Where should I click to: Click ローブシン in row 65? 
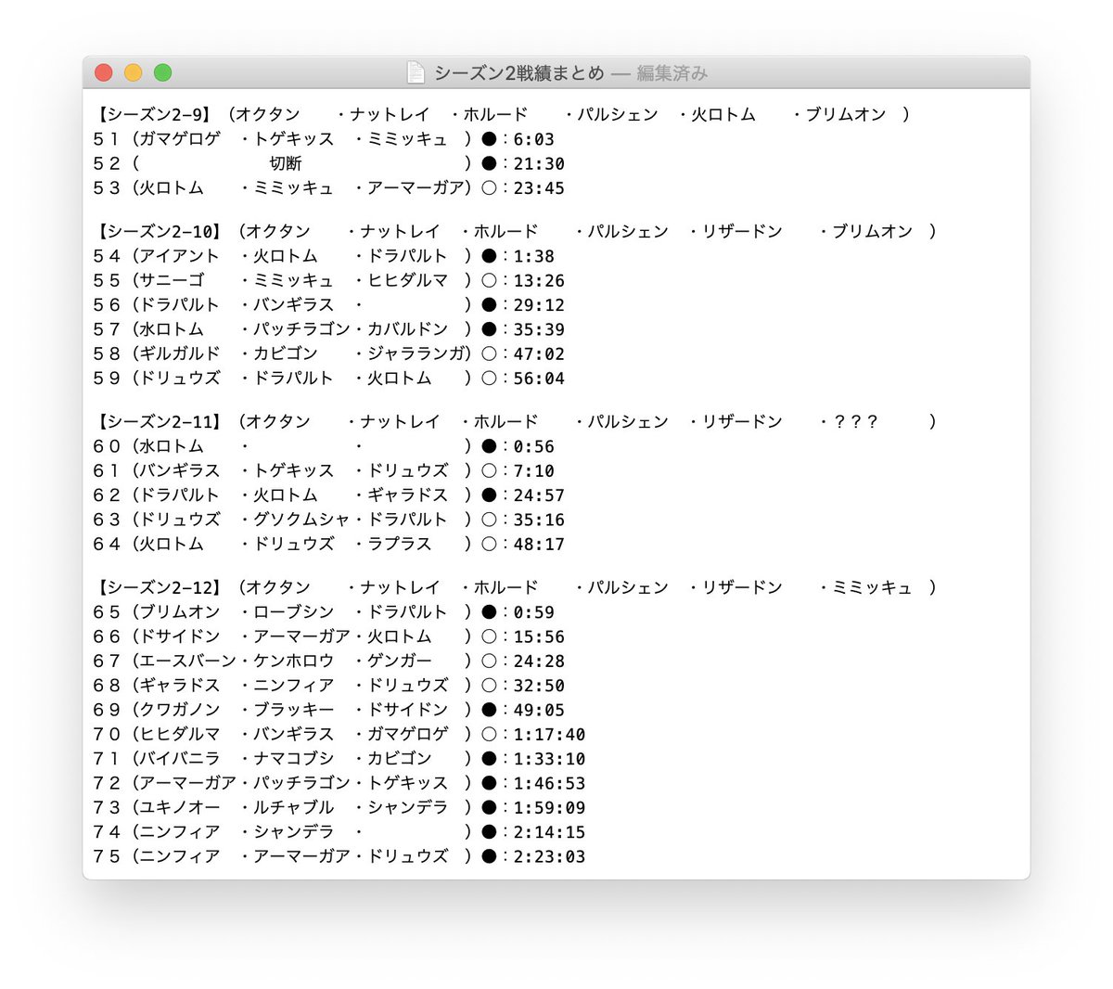294,612
